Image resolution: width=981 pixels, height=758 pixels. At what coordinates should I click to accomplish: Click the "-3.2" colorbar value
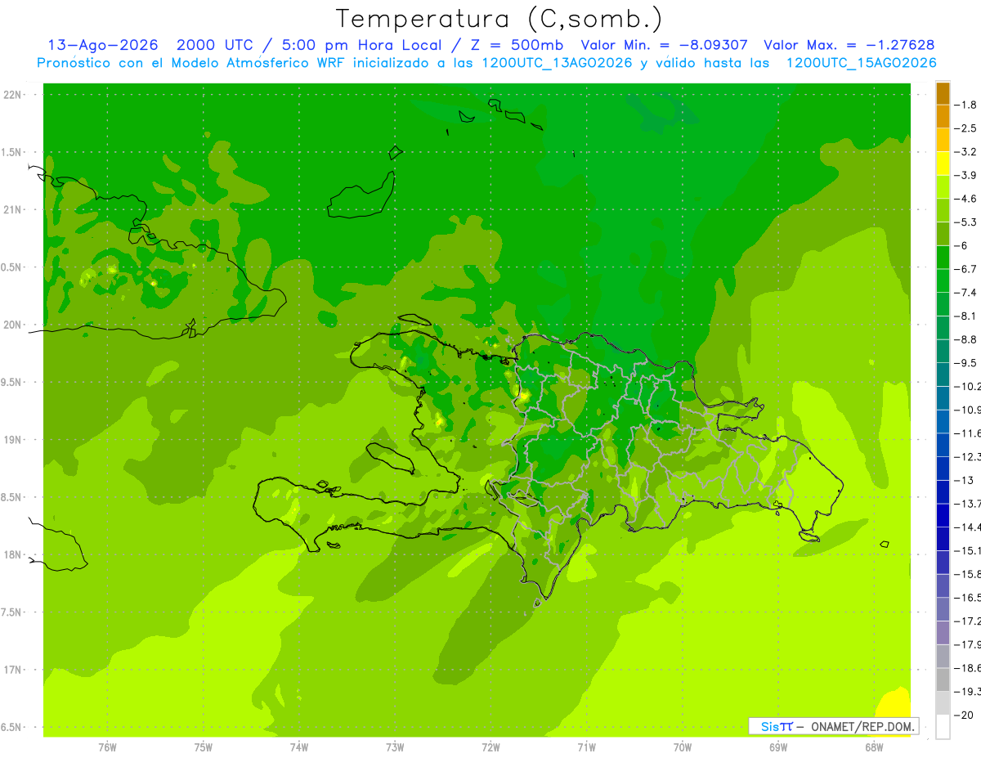coord(966,152)
